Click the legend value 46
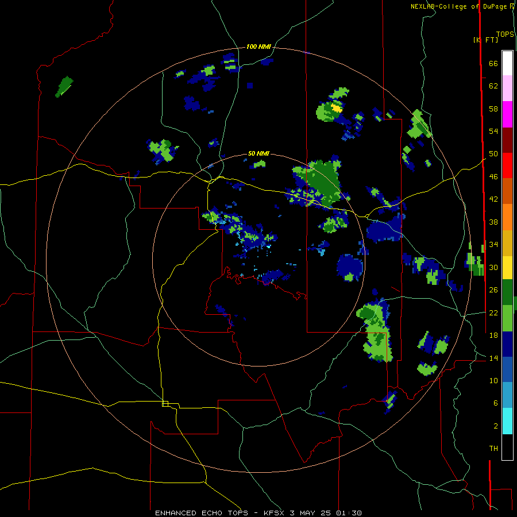The height and width of the screenshot is (517, 517). click(493, 177)
